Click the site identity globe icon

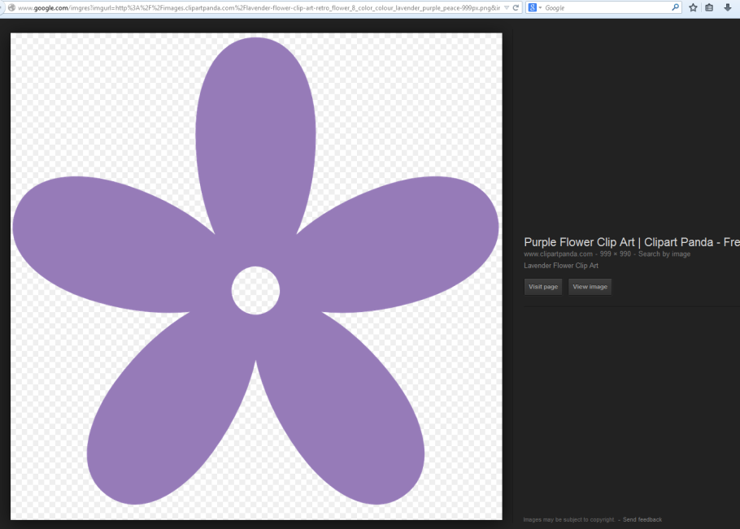click(x=11, y=7)
